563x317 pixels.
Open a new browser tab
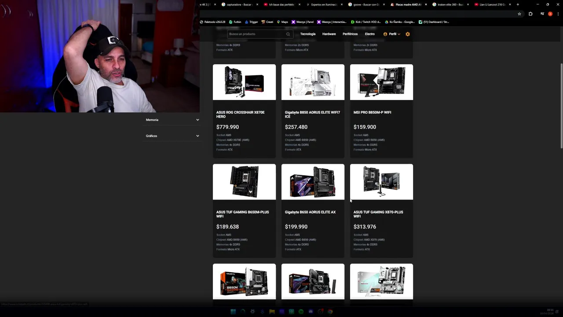point(518,4)
